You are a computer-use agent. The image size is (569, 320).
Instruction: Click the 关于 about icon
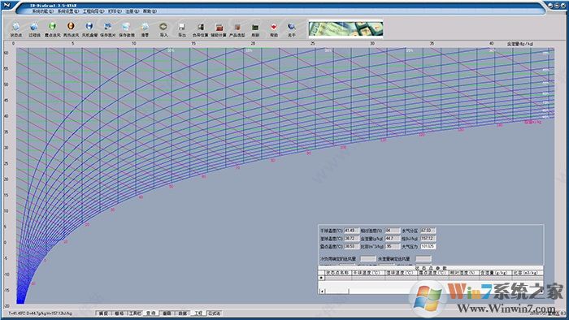point(292,29)
